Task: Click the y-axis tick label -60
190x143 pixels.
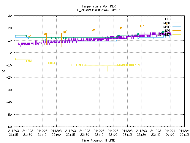Action: tap(9, 127)
